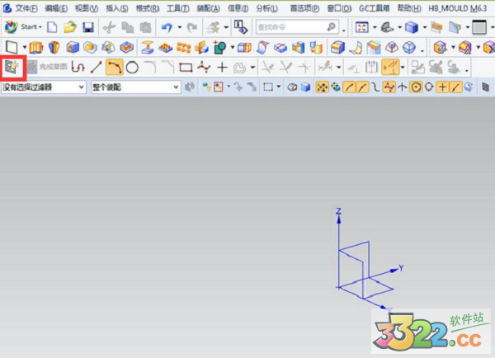Click the Create Sketch icon
Screen dimensions: 495x358
12,67
